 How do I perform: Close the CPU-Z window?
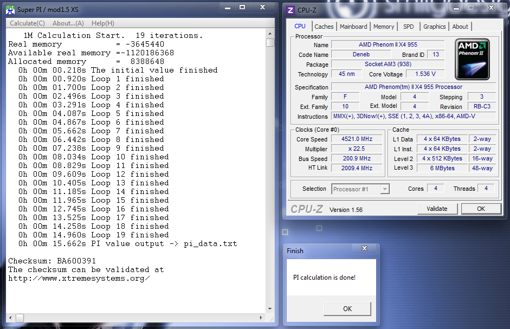(492, 8)
